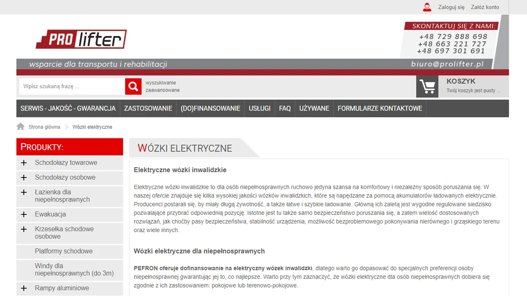The width and height of the screenshot is (527, 296).
Task: Click phone number +48 697 301 691
Action: pos(451,51)
